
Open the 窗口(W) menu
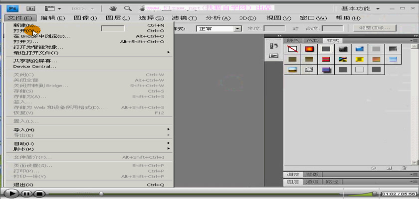pos(313,18)
